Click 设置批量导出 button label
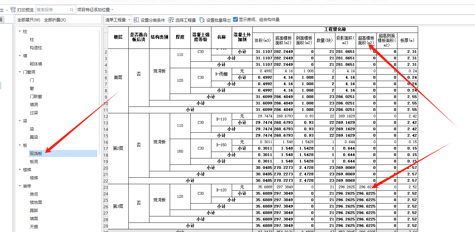The width and height of the screenshot is (475, 232). tap(219, 20)
